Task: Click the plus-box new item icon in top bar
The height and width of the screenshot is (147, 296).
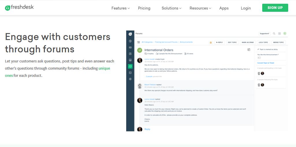Action: click(x=280, y=34)
